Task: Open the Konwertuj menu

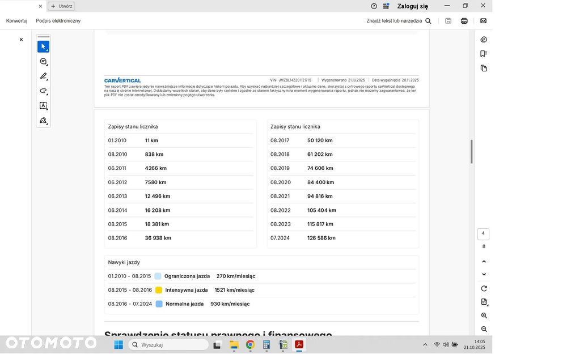Action: click(x=16, y=20)
